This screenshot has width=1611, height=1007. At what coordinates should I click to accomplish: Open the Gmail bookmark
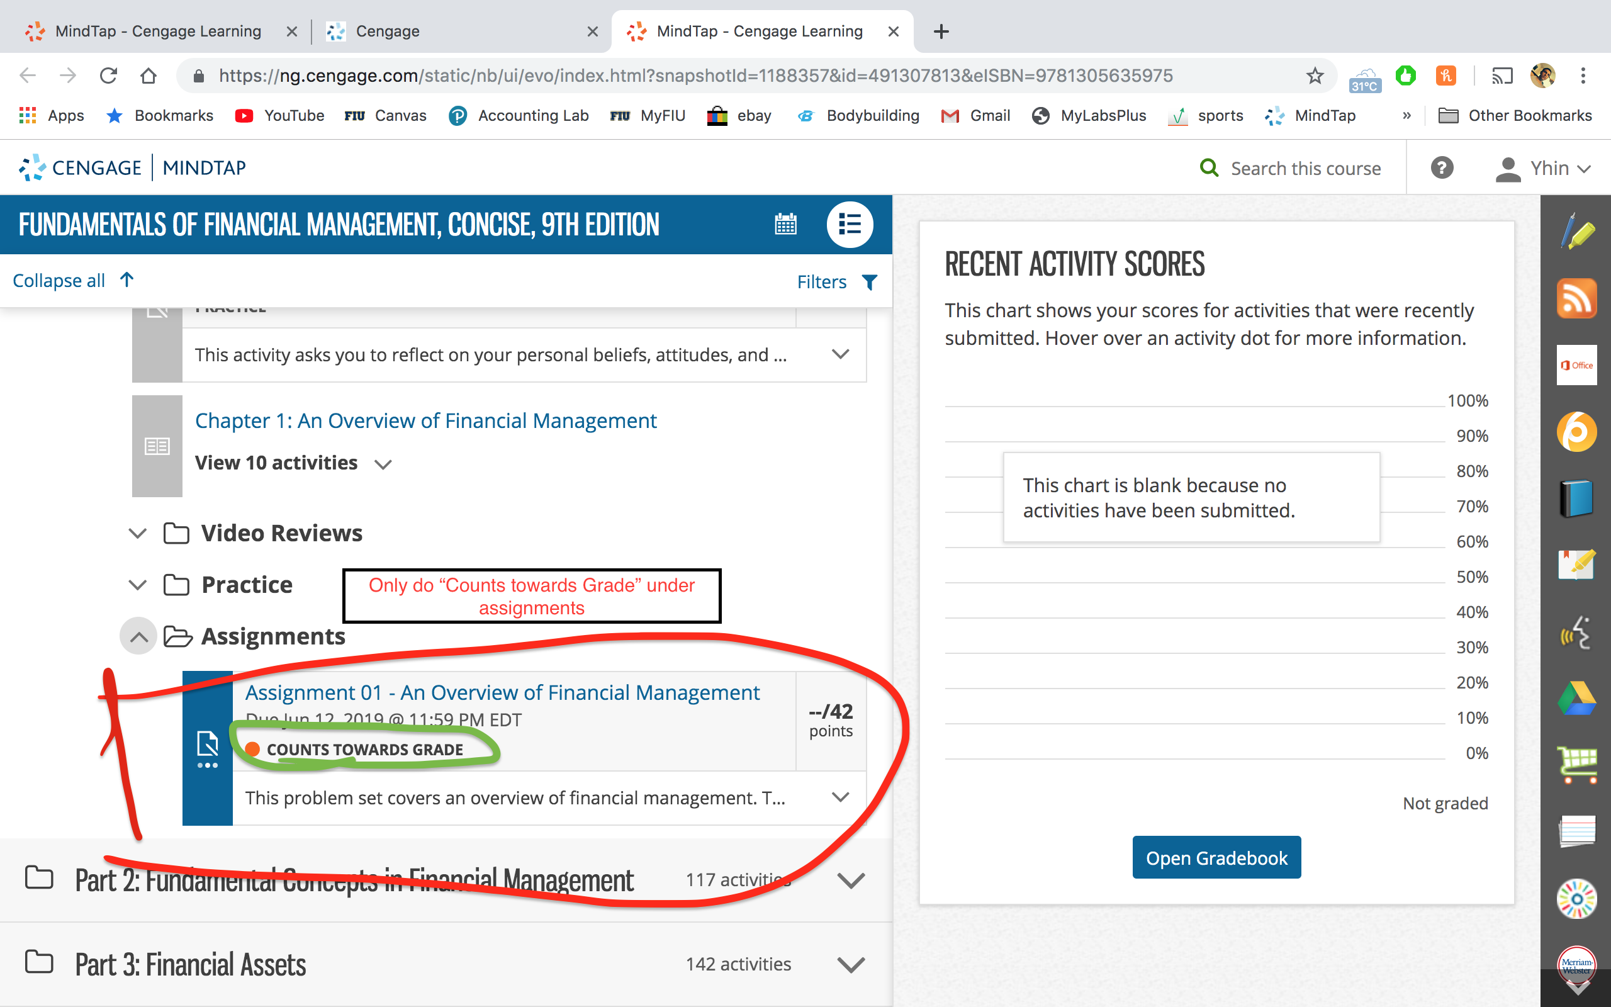pyautogui.click(x=975, y=116)
